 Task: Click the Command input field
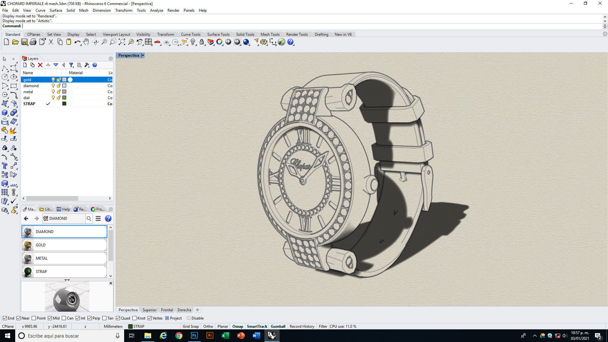(312, 26)
